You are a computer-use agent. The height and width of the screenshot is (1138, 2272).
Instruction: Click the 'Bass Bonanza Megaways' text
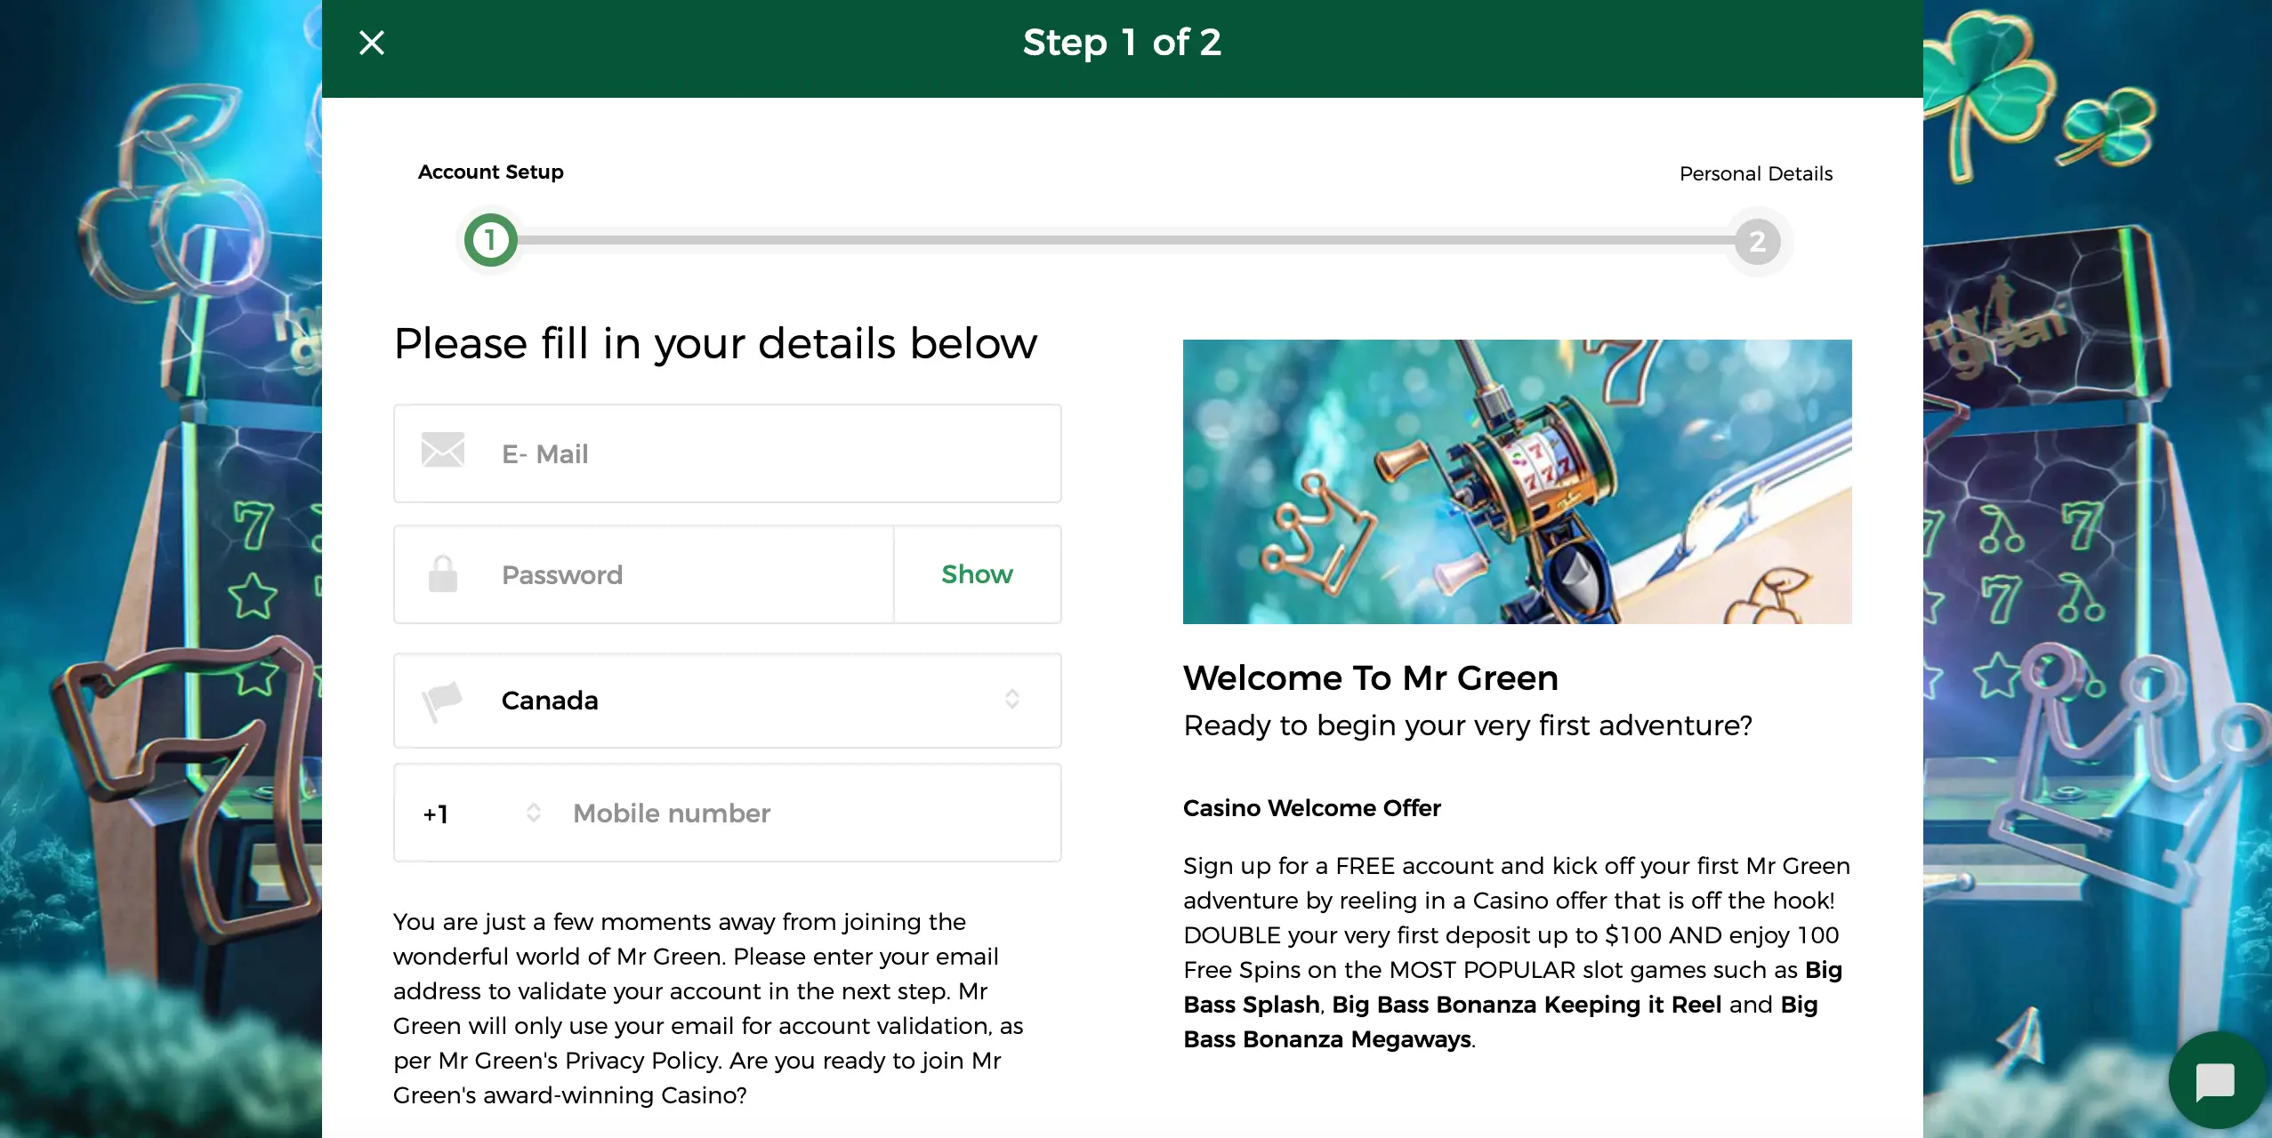click(x=1327, y=1039)
